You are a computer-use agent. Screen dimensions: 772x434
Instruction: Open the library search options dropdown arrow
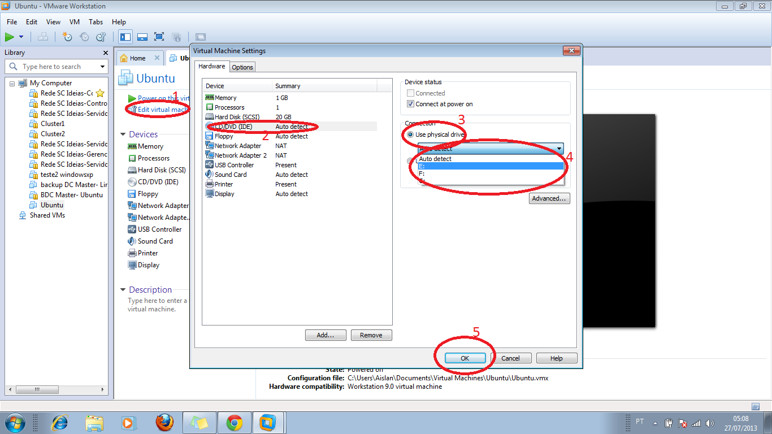pos(102,67)
